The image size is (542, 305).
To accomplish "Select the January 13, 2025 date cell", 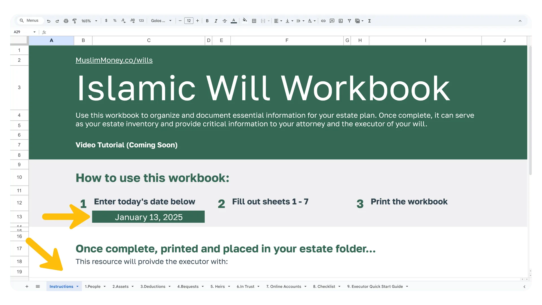I will [x=148, y=217].
